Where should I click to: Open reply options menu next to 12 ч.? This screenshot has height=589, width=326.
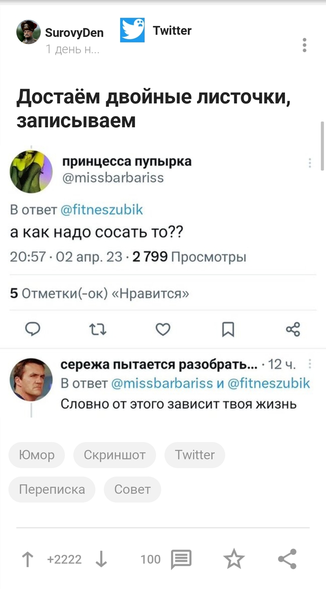click(x=310, y=364)
